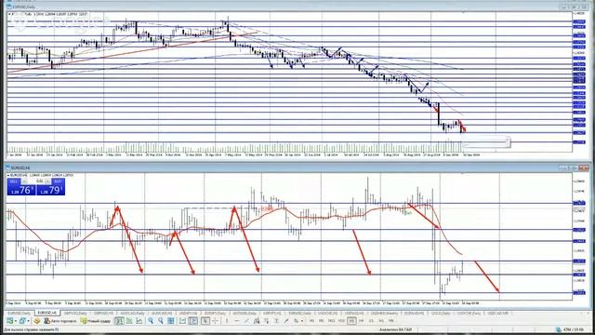595x335 pixels.
Task: Select the active H1 timeframe button
Action: tap(351, 321)
